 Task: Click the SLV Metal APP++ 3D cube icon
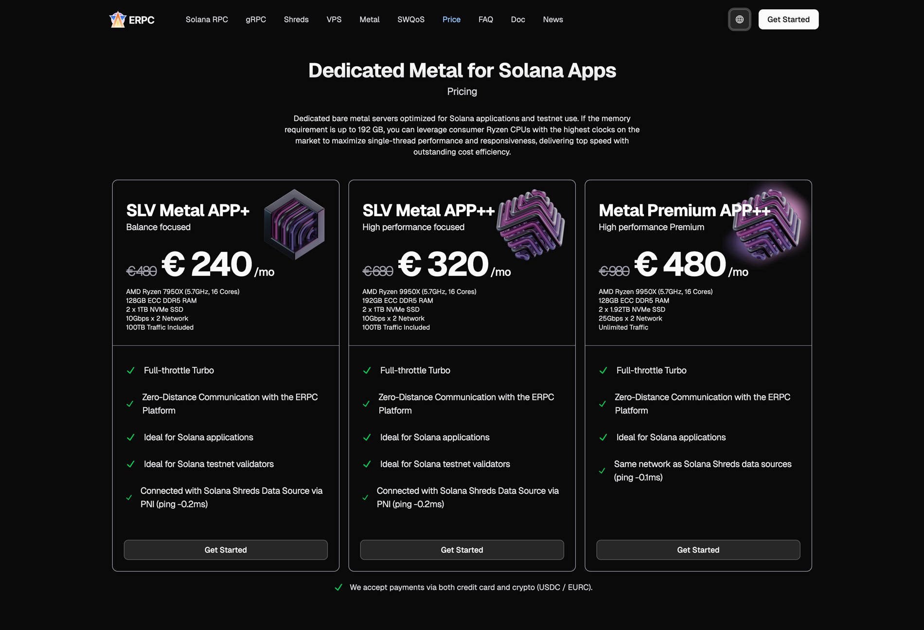[x=530, y=224]
